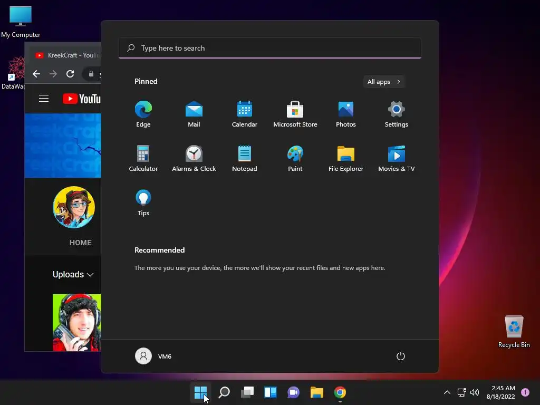Open the clock showing 2:45 AM
The image size is (540, 405).
(x=501, y=392)
